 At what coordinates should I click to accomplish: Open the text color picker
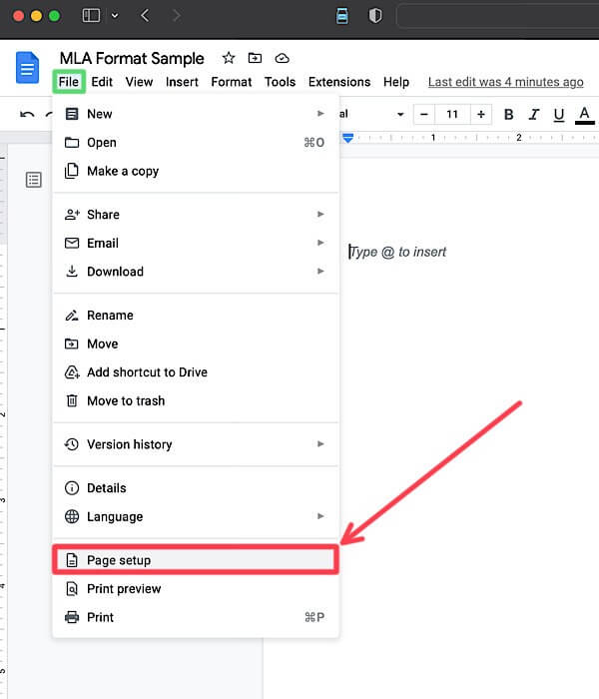584,115
